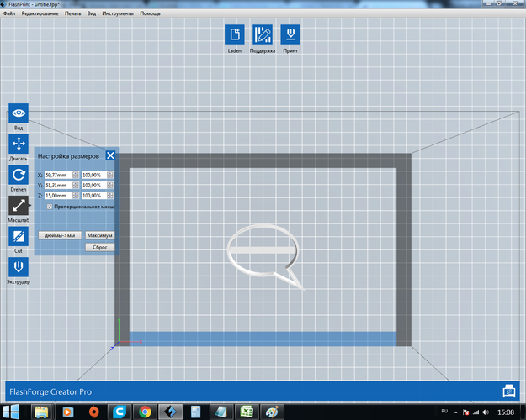Click the X percent spinner arrows
526x420 pixels.
(x=110, y=175)
